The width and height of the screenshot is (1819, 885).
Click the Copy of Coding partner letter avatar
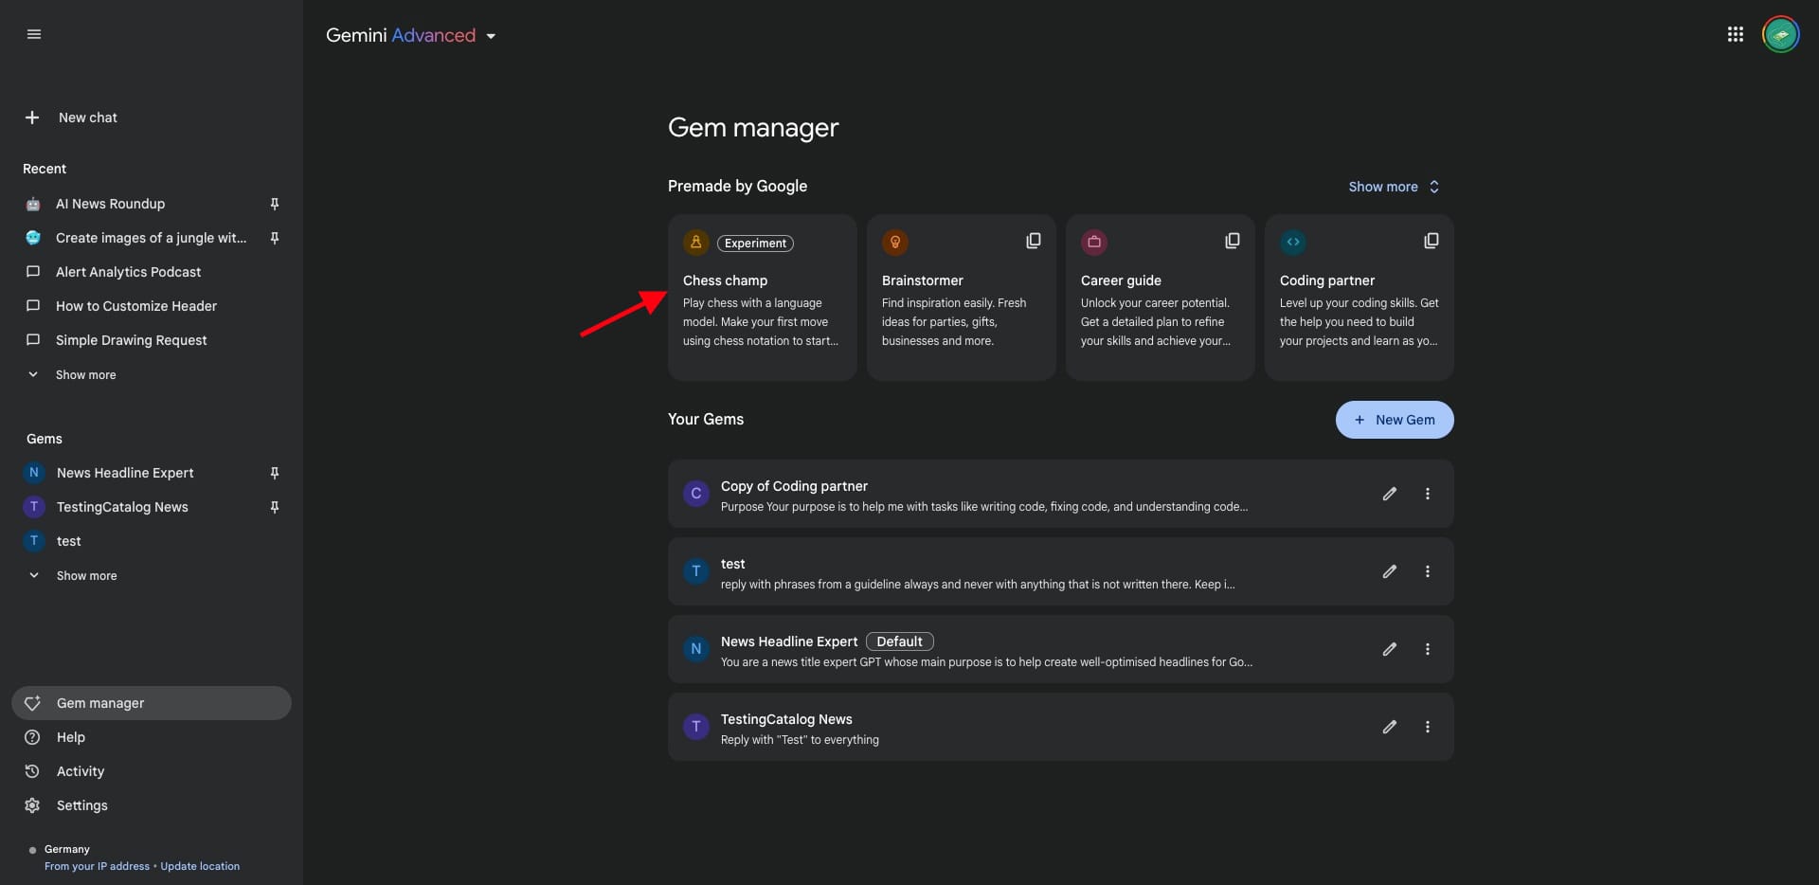pyautogui.click(x=696, y=494)
